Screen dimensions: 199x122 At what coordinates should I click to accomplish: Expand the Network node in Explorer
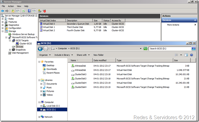point(39,117)
